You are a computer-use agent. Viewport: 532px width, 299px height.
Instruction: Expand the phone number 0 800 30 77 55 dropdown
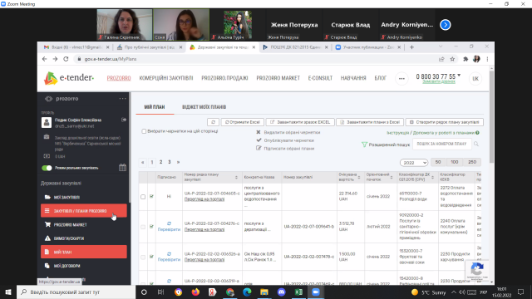click(x=459, y=76)
